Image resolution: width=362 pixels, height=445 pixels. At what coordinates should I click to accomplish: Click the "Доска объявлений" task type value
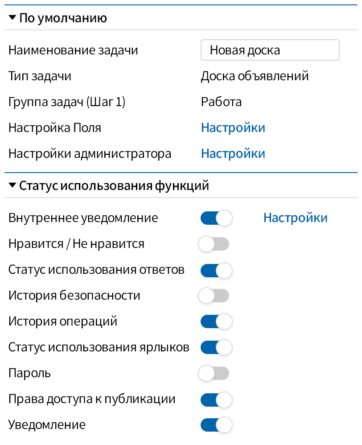(255, 76)
